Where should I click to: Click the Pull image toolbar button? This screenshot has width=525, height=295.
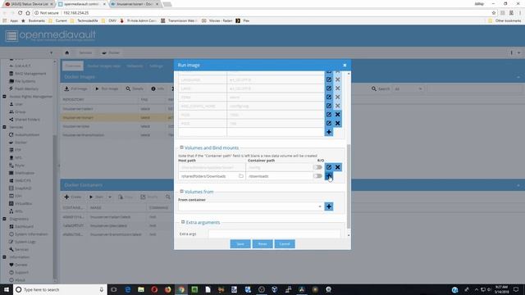pos(75,88)
